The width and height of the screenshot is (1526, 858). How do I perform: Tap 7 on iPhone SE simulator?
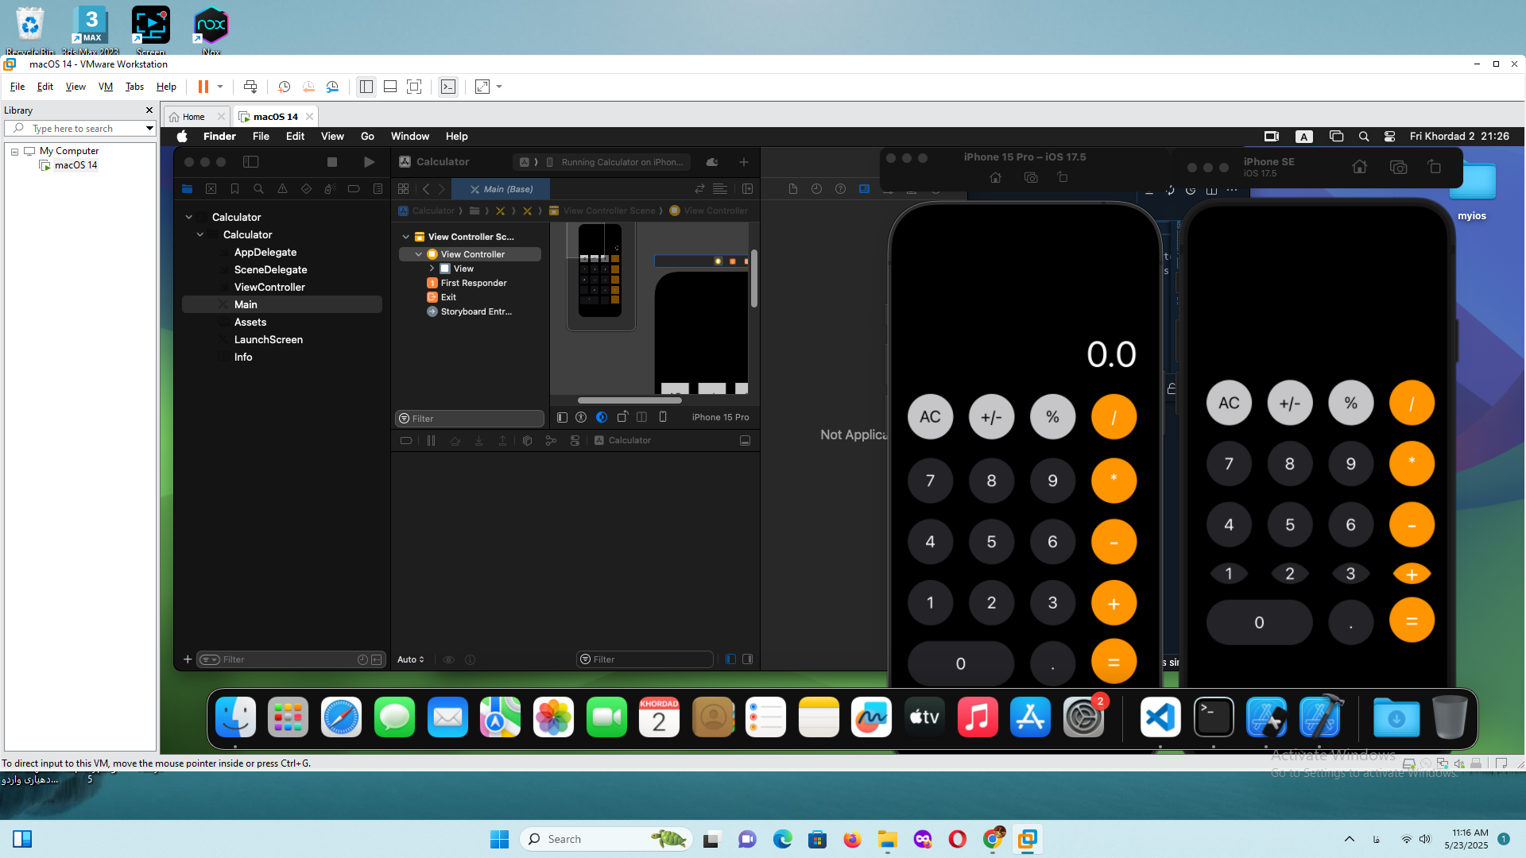(1229, 464)
